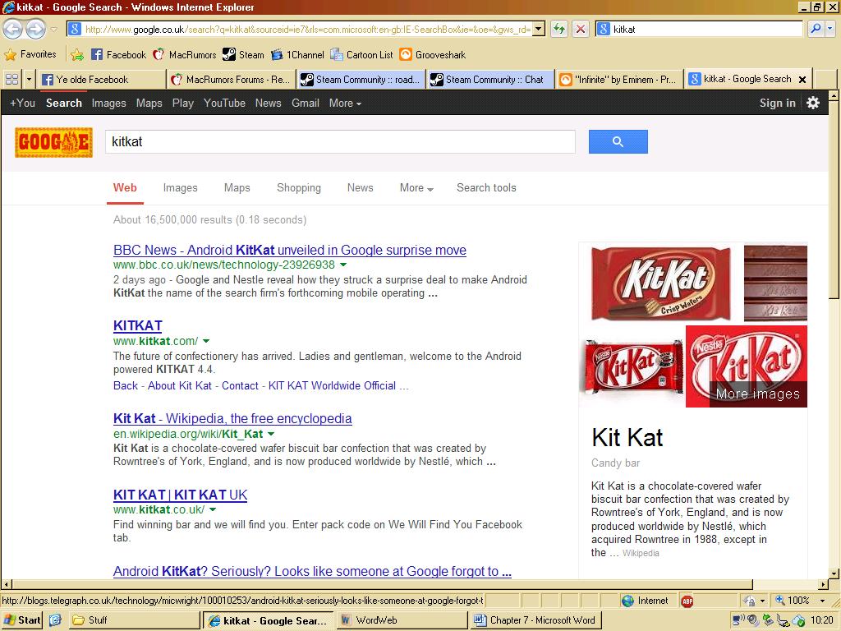The width and height of the screenshot is (841, 631).
Task: Open the green arrow beside www.kitkat.co.uk URL
Action: pyautogui.click(x=213, y=509)
